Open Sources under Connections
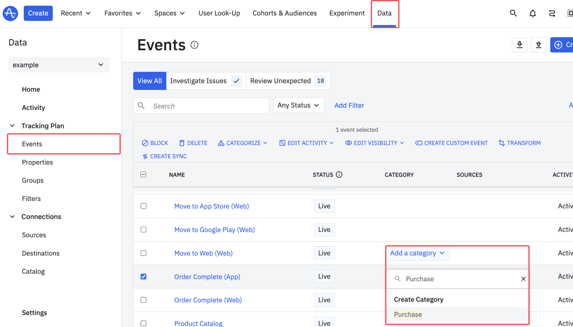The height and width of the screenshot is (327, 573). click(x=34, y=235)
